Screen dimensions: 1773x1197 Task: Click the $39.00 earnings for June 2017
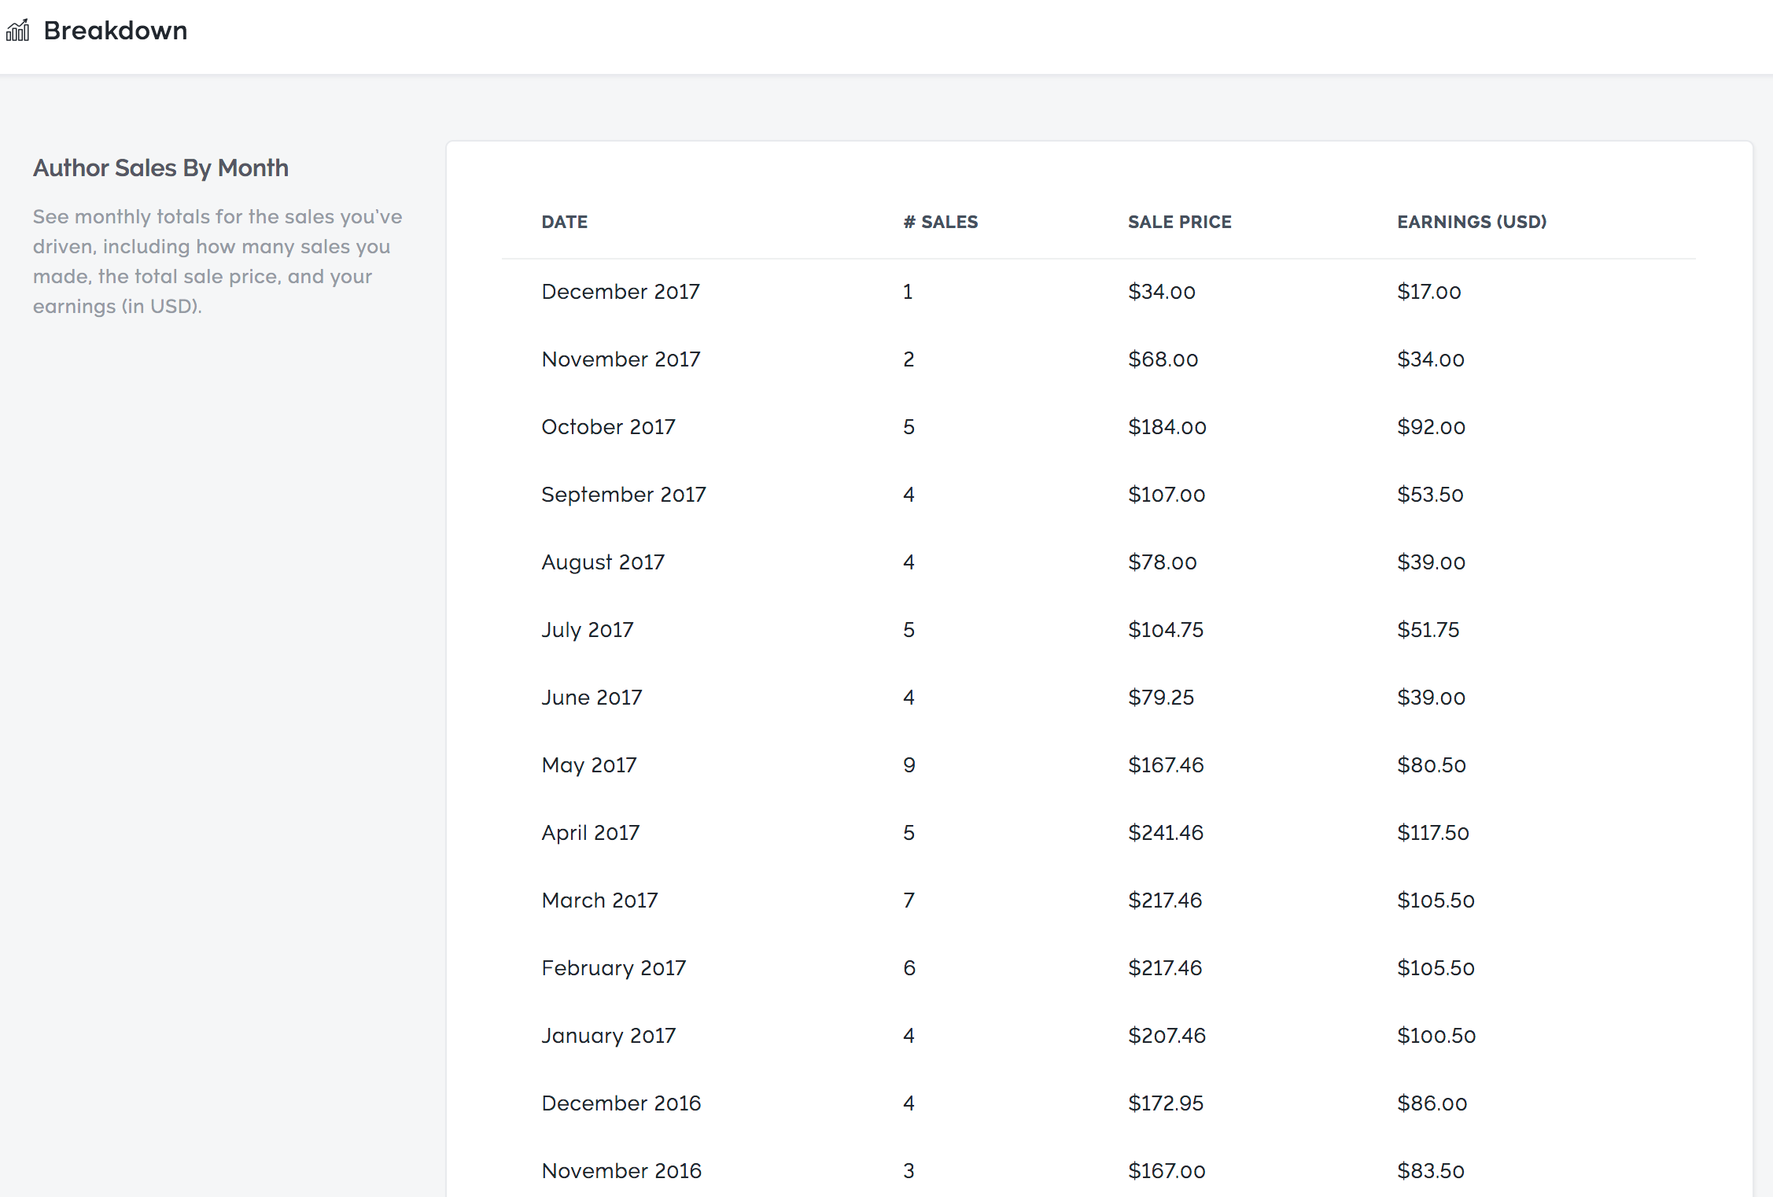point(1431,698)
